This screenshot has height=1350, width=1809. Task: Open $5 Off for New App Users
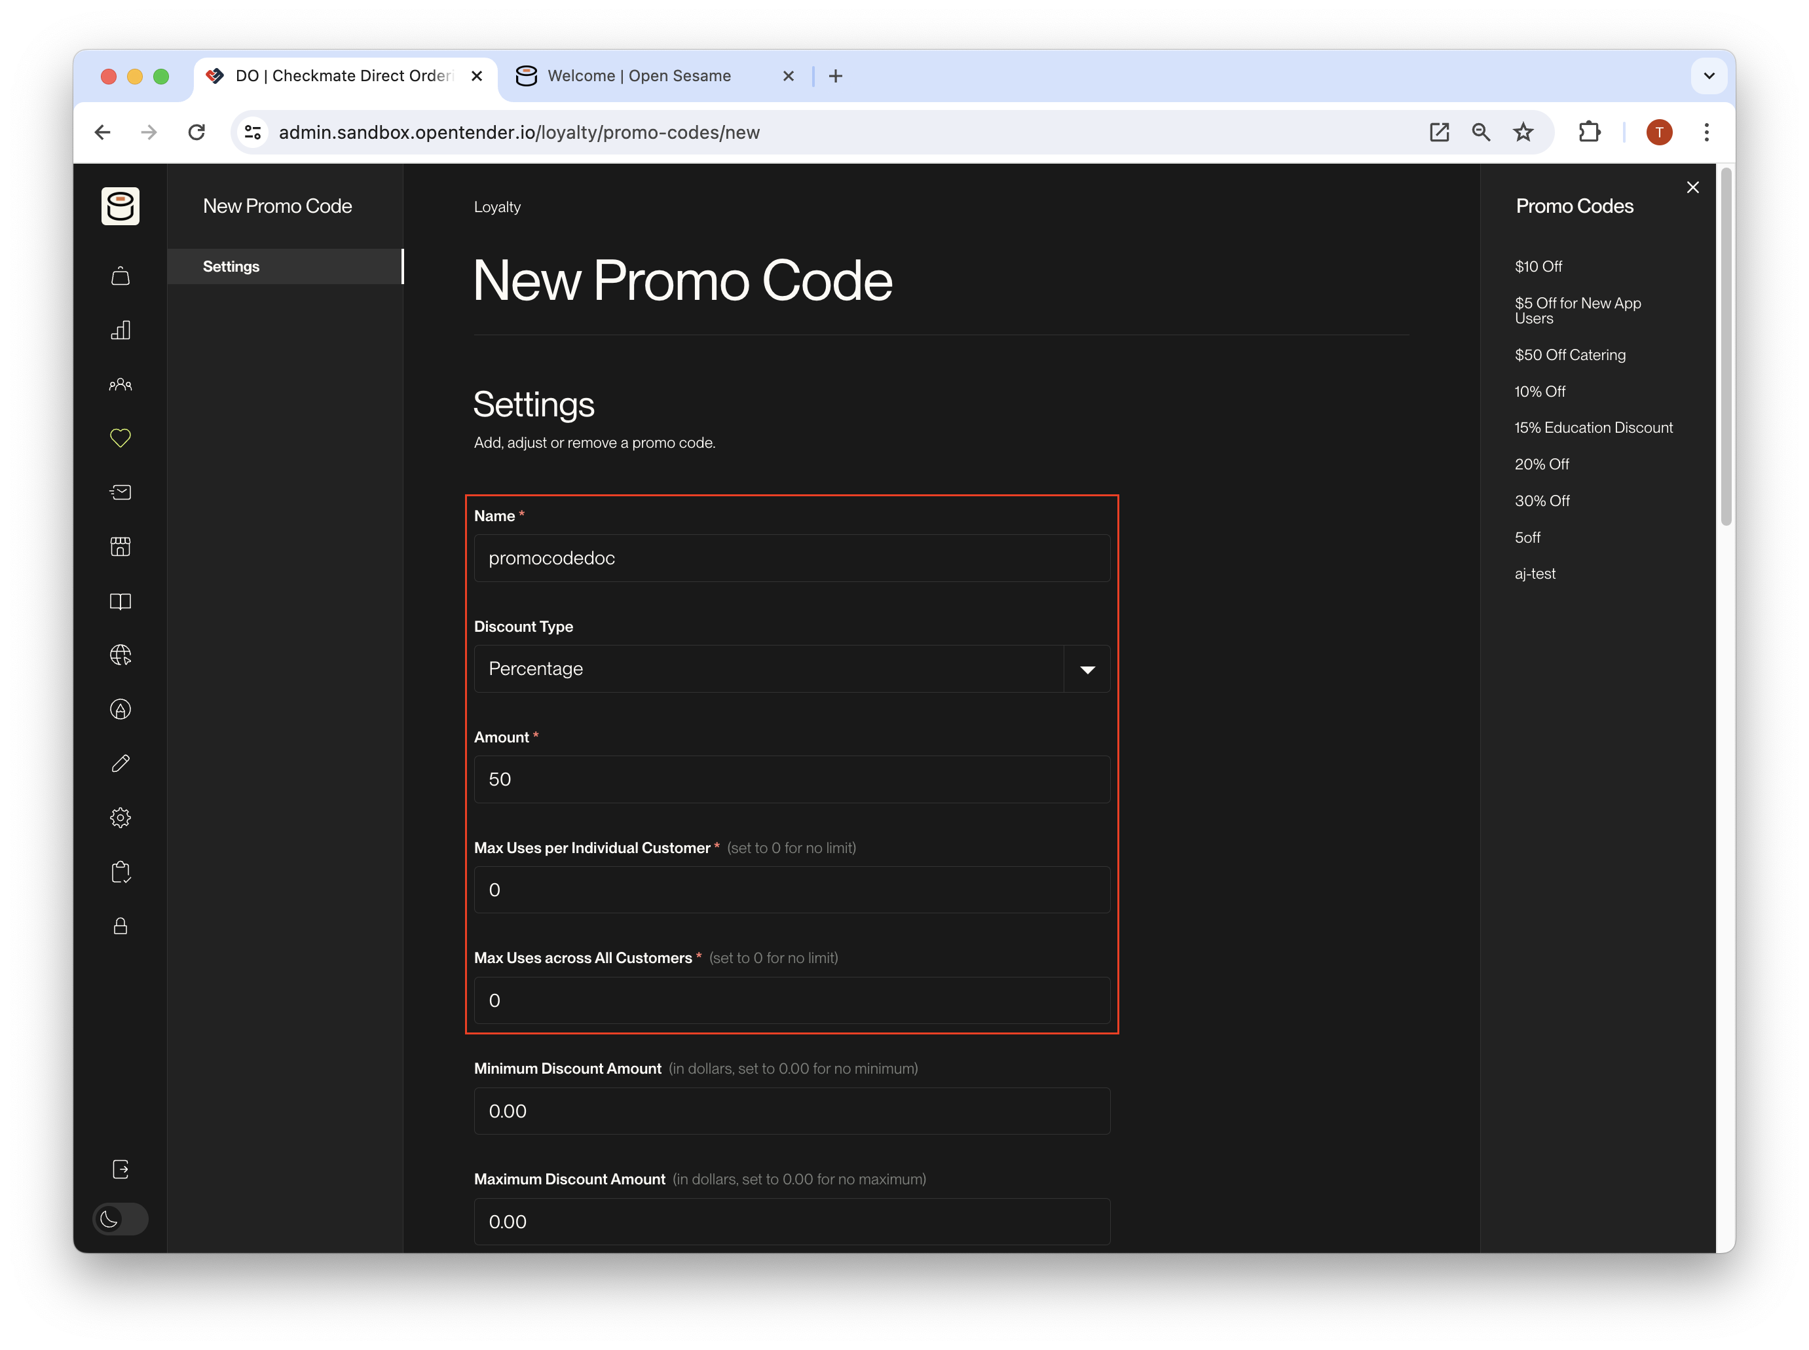click(1577, 310)
